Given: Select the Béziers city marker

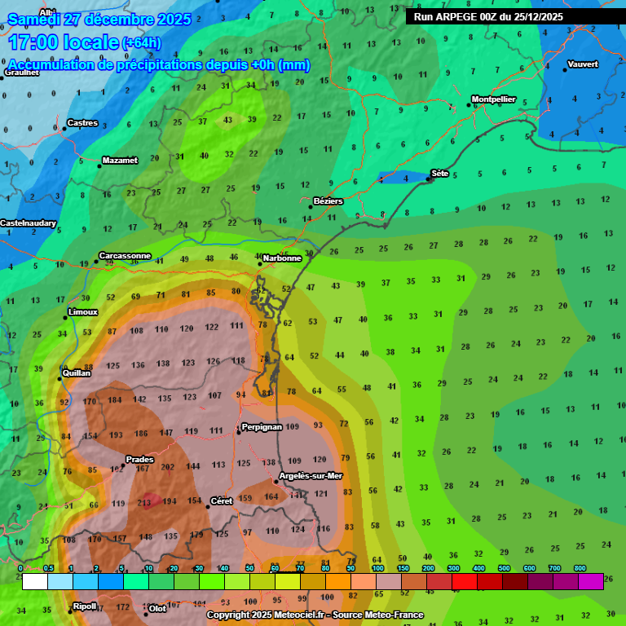Looking at the screenshot, I should [311, 206].
